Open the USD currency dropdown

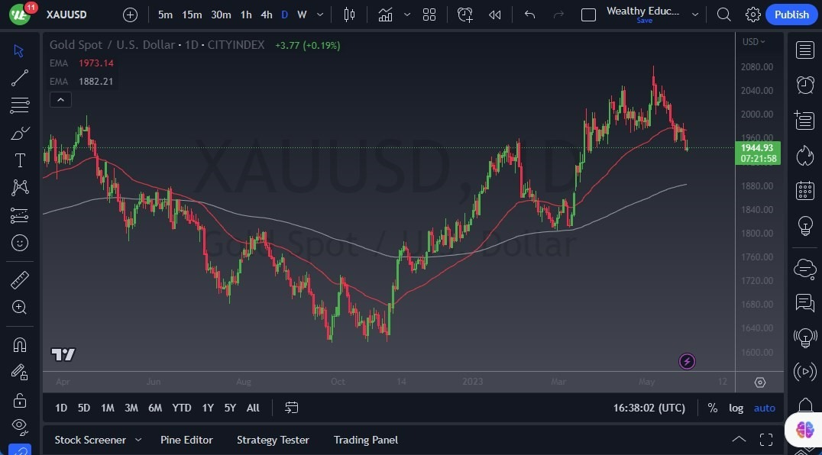pos(753,42)
